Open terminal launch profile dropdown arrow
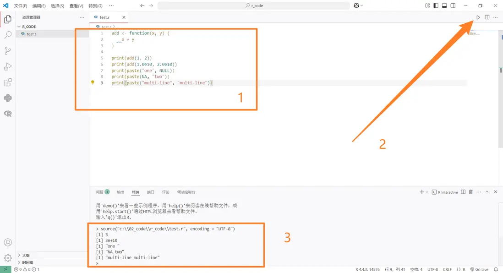 [x=427, y=192]
